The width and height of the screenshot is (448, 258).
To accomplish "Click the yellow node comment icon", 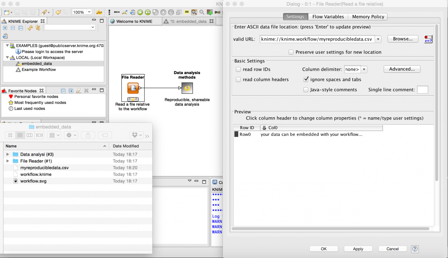I will pos(186,12).
